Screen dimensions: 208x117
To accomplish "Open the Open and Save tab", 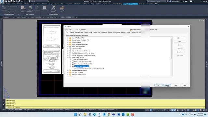I will click(79, 32).
